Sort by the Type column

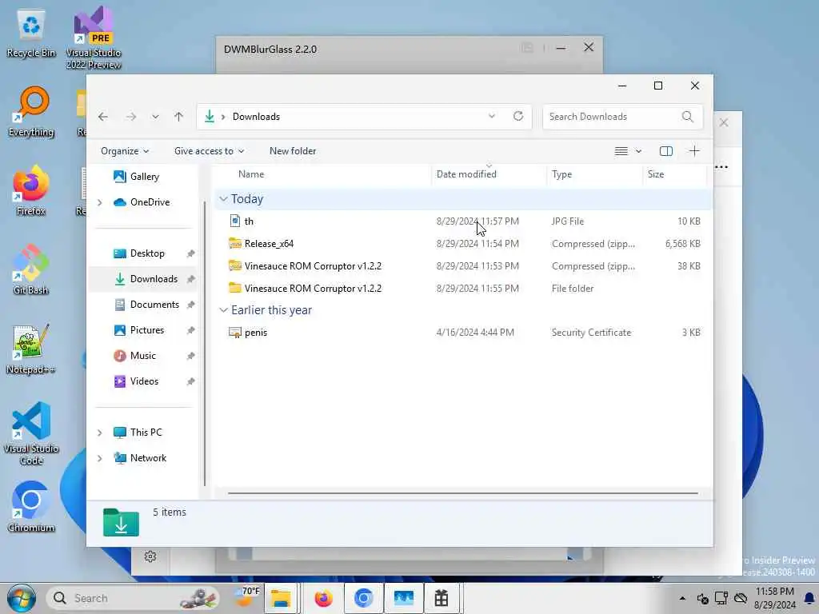(x=561, y=174)
